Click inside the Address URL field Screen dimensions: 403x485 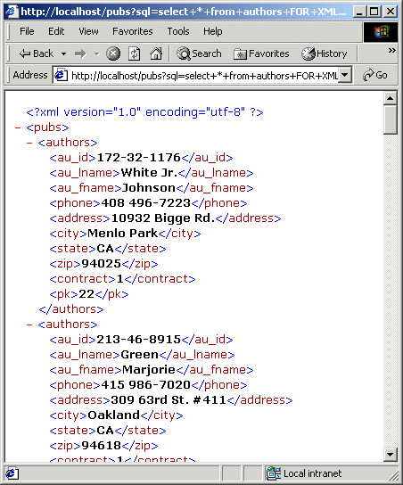click(197, 75)
